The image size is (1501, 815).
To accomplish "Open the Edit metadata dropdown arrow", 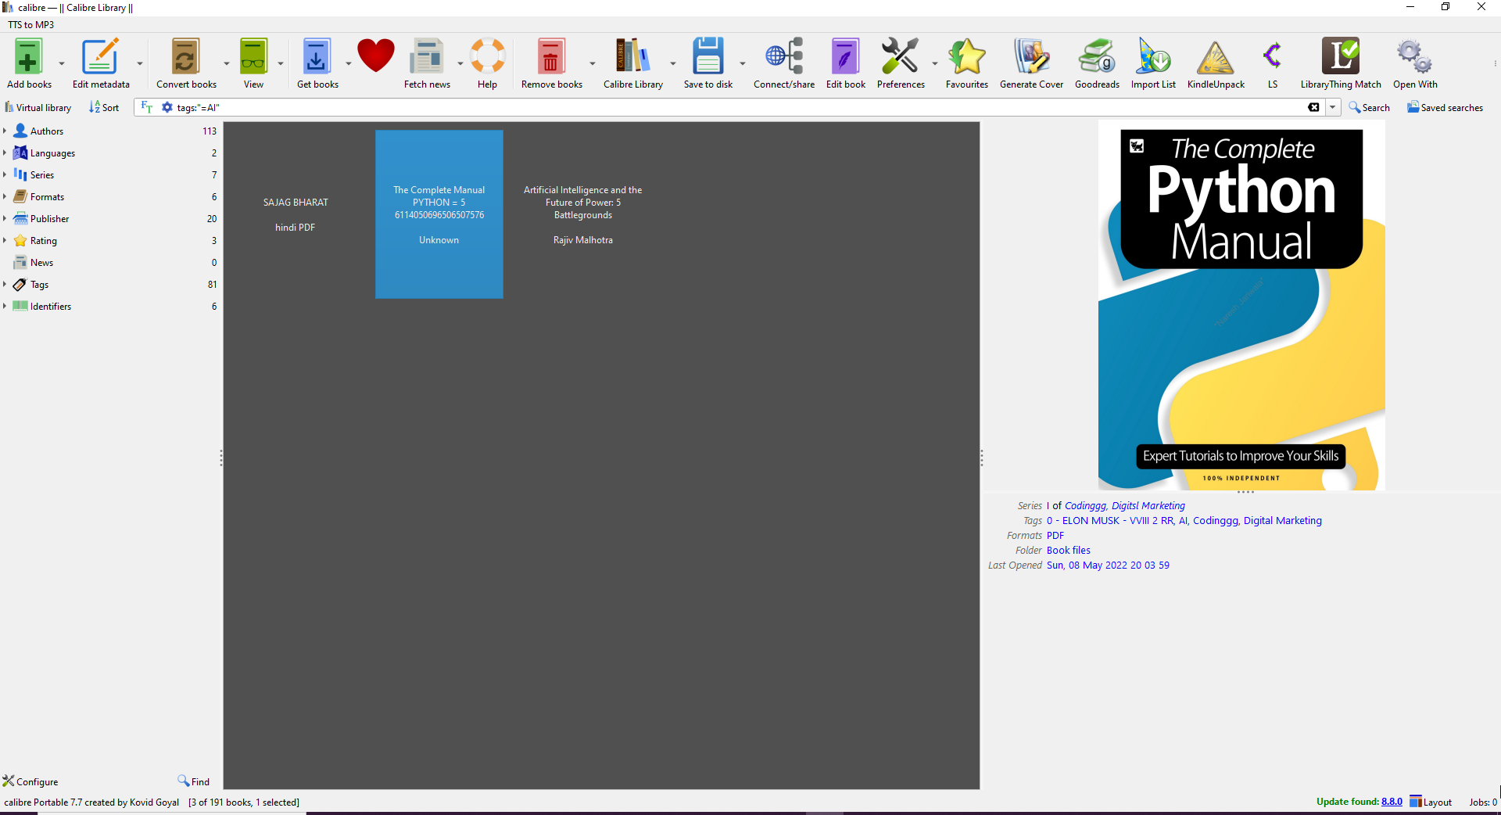I will click(140, 63).
